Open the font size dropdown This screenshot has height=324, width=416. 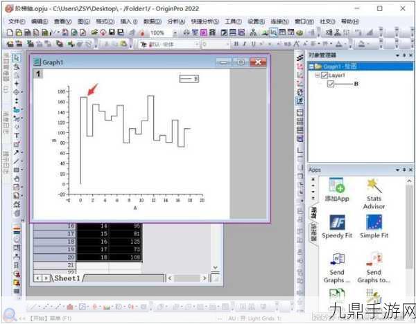228,44
